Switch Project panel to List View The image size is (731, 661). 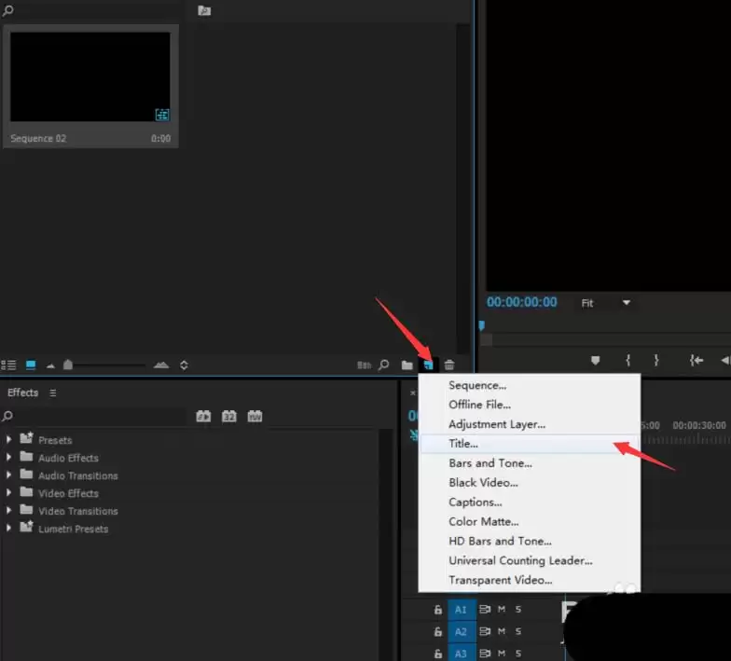click(9, 365)
